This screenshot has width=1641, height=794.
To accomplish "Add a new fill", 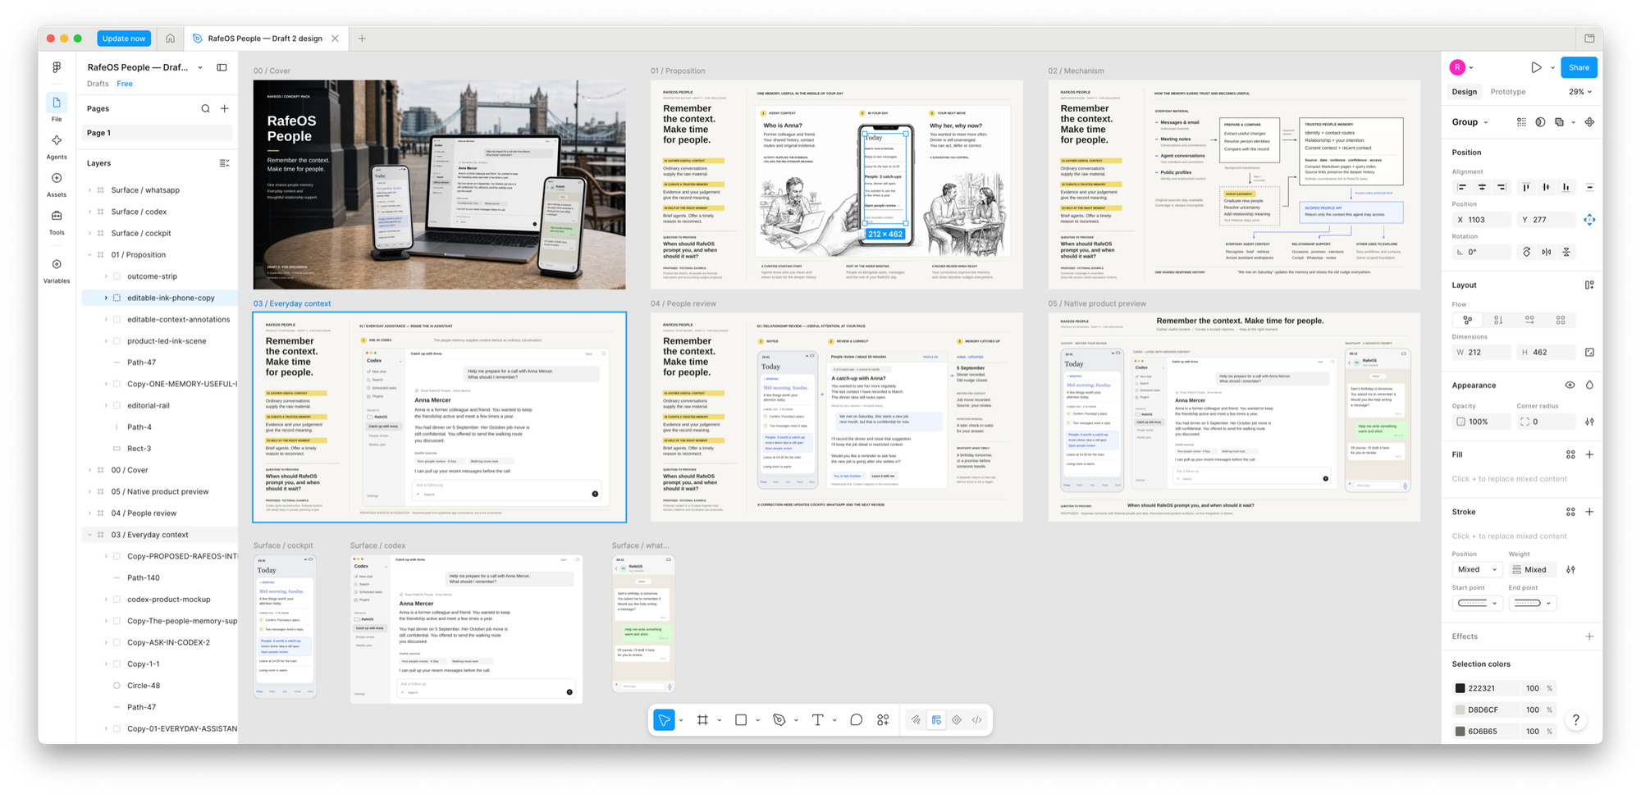I will 1589,454.
